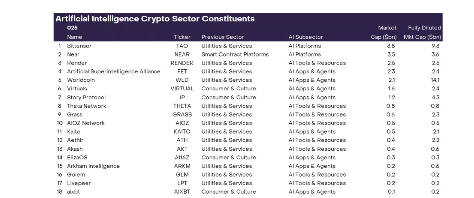This screenshot has height=198, width=474.
Task: Click the Arkham Intelligence row name
Action: [x=94, y=166]
